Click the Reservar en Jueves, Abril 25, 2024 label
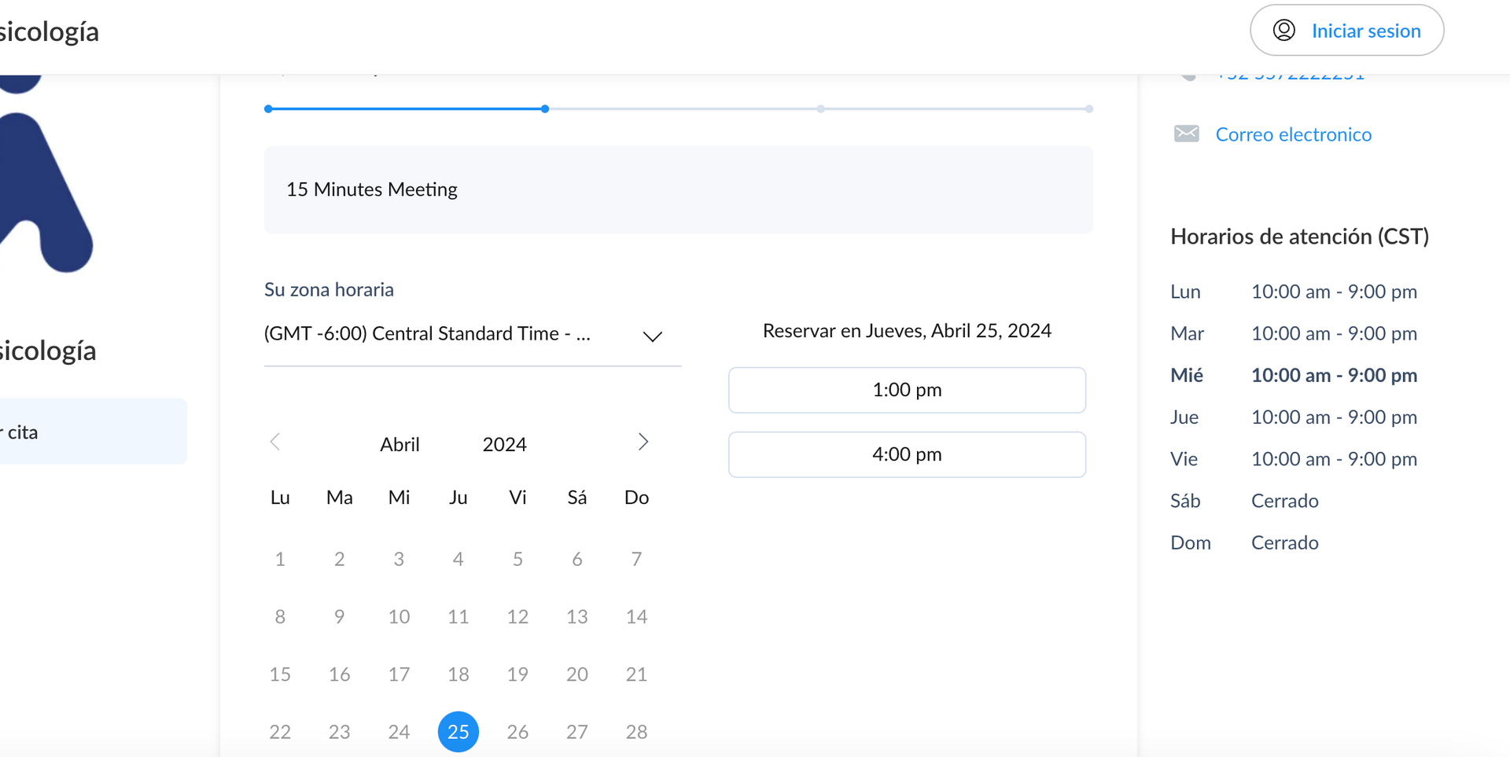The width and height of the screenshot is (1510, 757). (907, 331)
